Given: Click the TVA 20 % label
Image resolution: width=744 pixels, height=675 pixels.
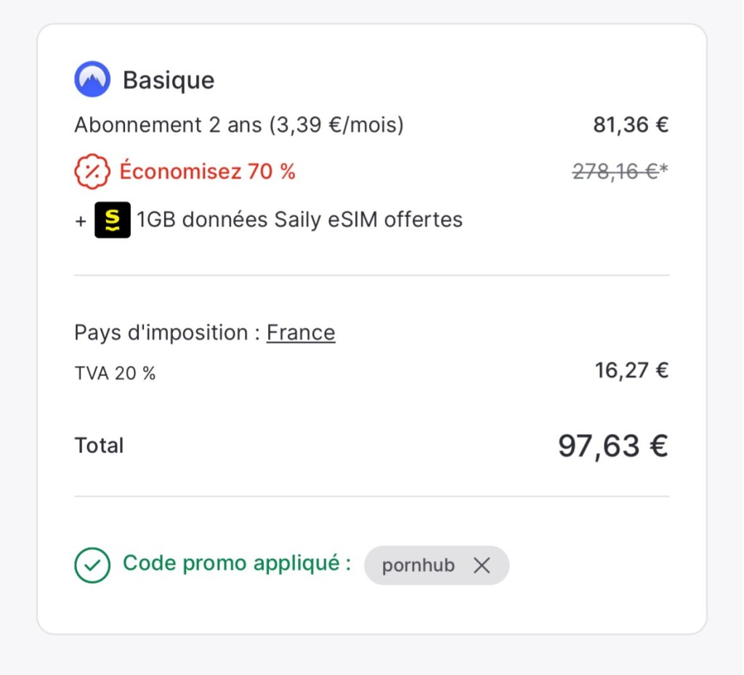Looking at the screenshot, I should click(x=115, y=373).
